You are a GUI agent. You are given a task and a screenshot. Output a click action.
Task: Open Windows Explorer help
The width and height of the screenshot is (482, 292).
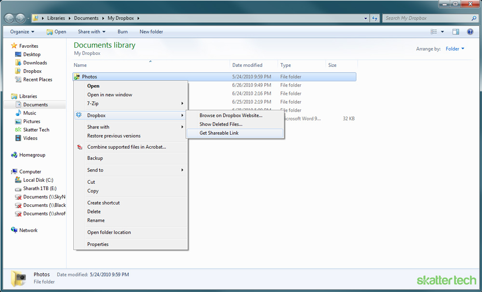[469, 32]
